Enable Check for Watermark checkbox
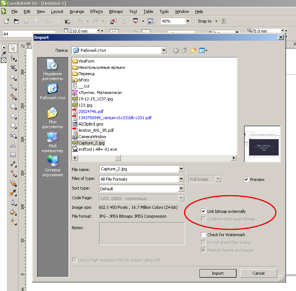296x291 pixels. coord(203,235)
